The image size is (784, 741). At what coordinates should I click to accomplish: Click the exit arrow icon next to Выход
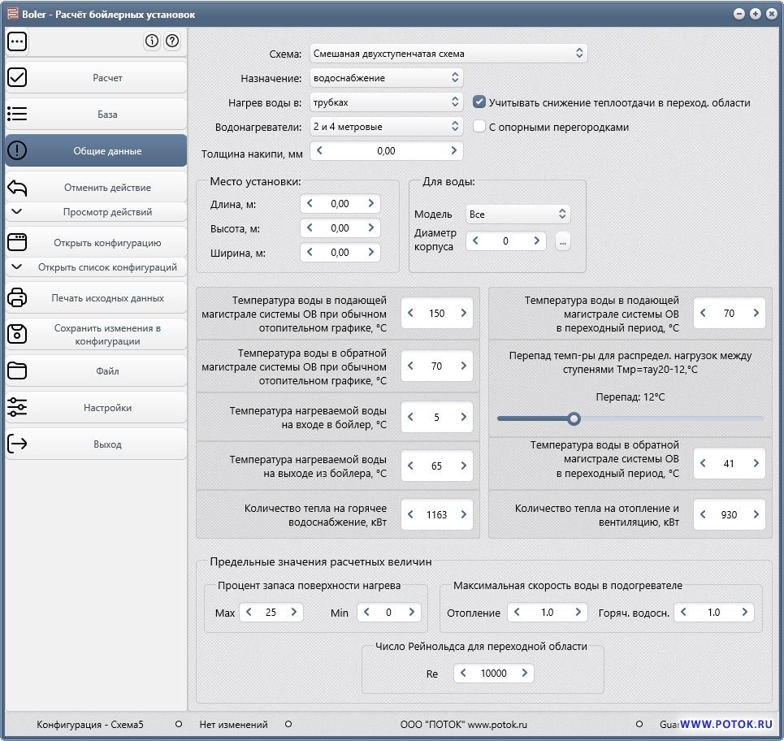[17, 444]
